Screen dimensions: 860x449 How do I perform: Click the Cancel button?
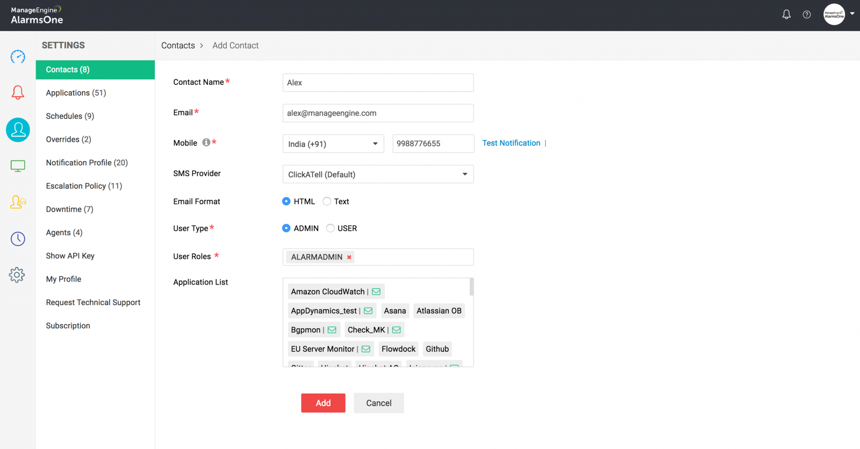(x=378, y=403)
